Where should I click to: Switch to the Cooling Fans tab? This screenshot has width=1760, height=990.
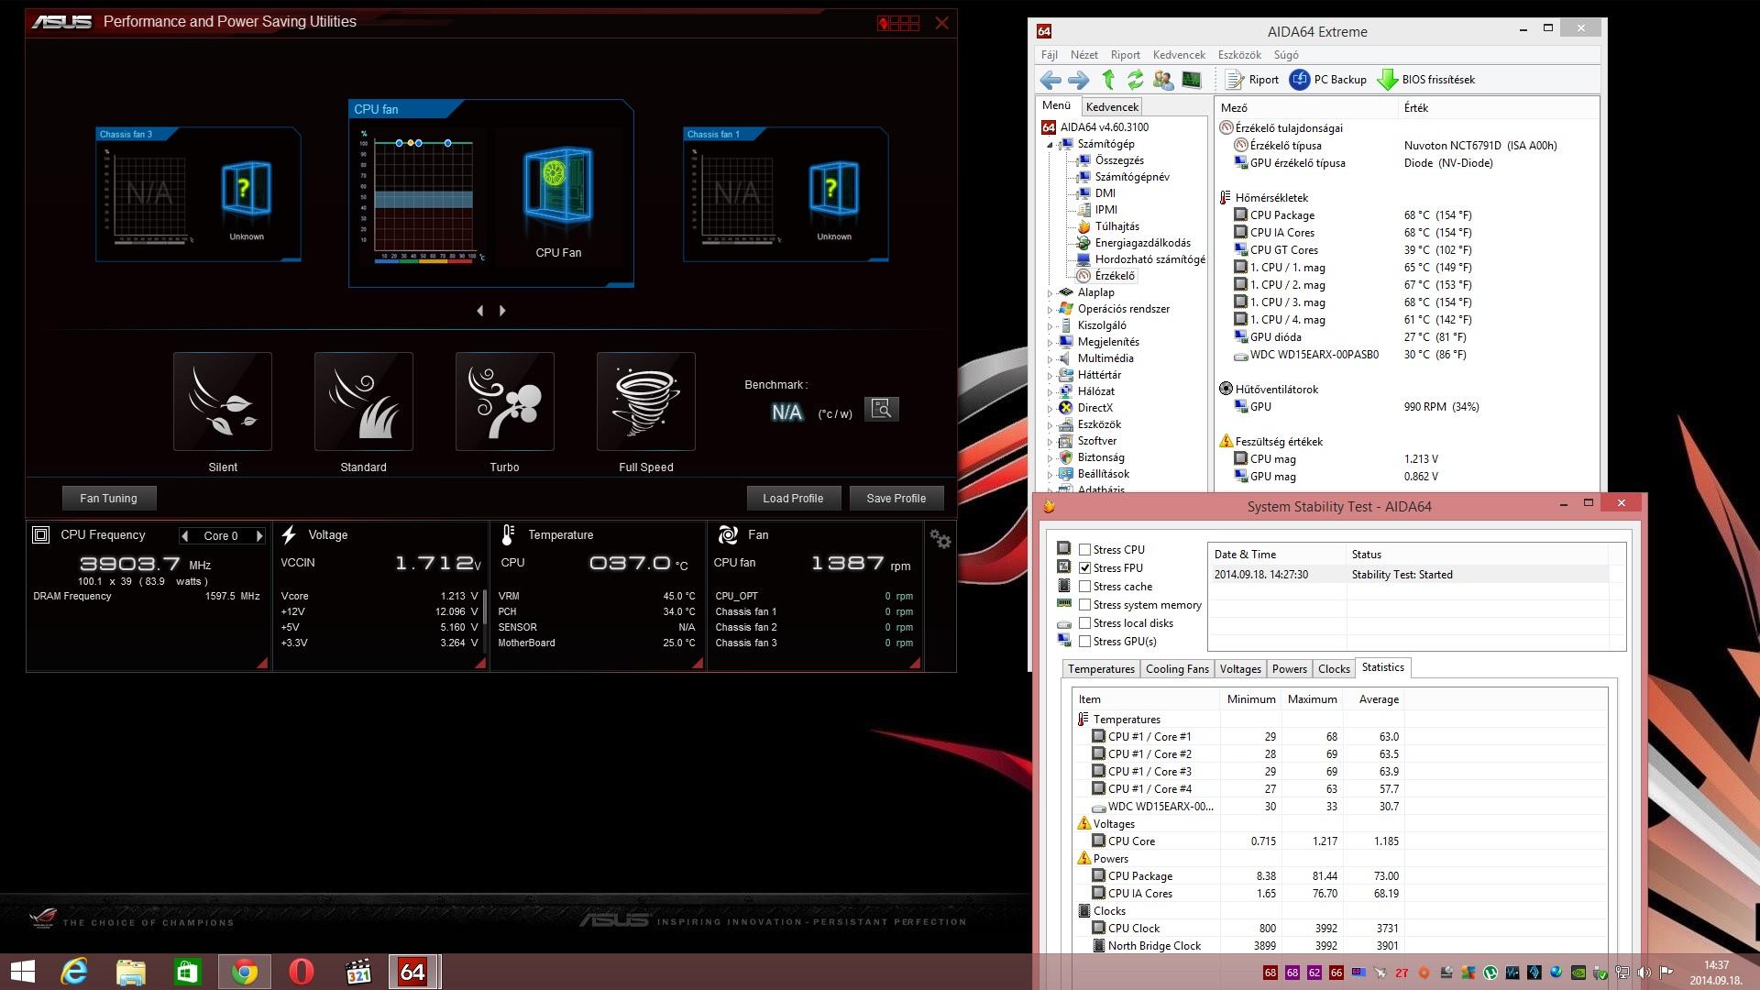pos(1177,669)
